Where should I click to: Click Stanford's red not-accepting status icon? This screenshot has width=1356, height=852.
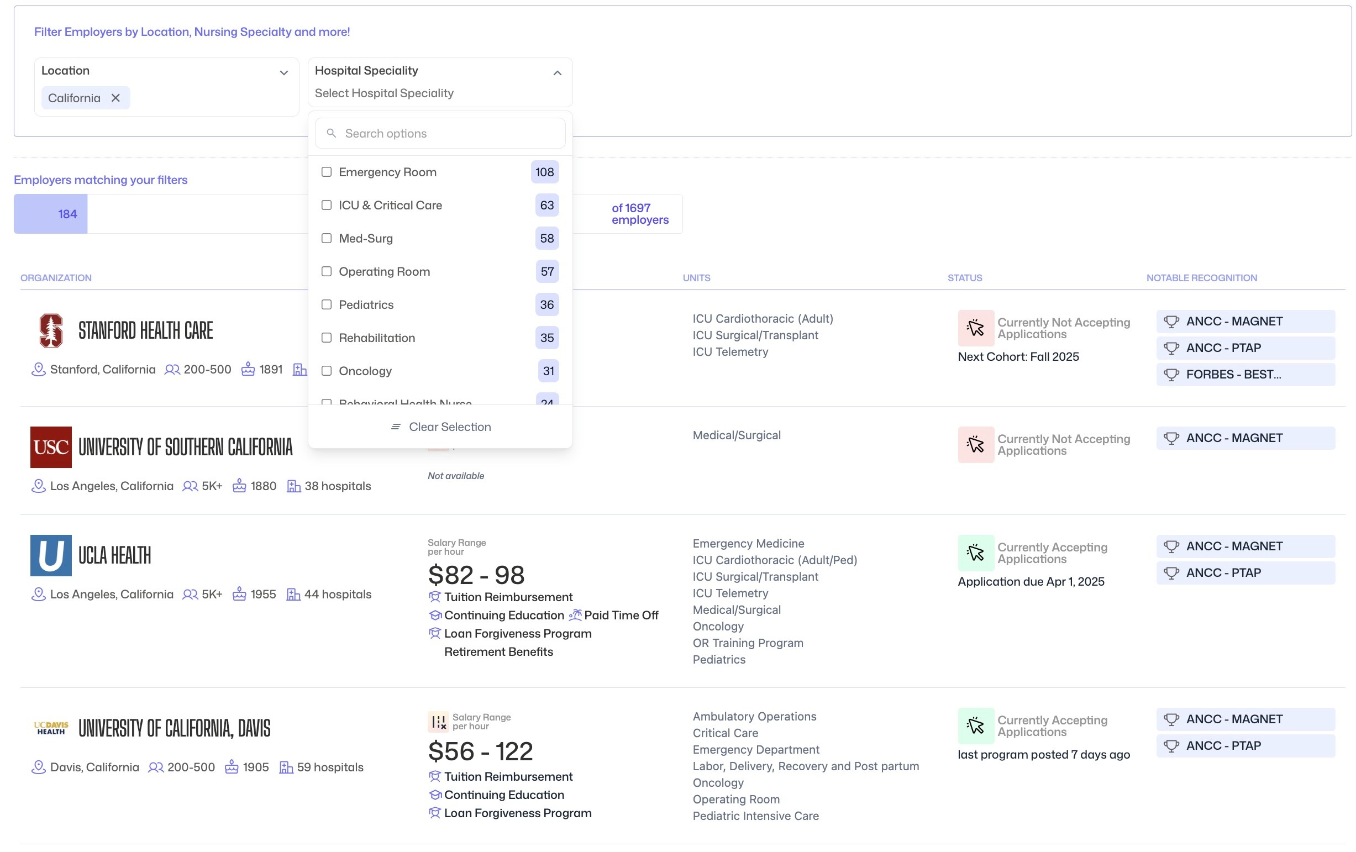coord(976,328)
